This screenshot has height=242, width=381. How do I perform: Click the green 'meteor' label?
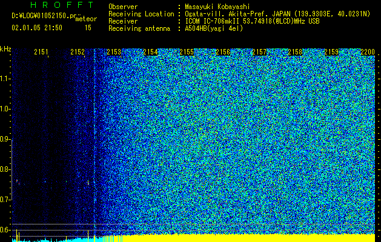pyautogui.click(x=86, y=19)
